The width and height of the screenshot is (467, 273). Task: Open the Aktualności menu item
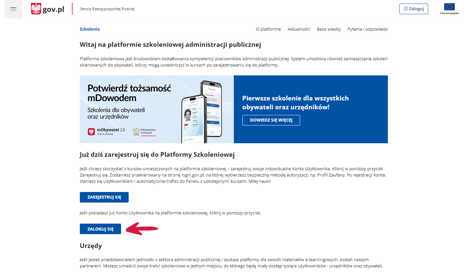point(299,29)
